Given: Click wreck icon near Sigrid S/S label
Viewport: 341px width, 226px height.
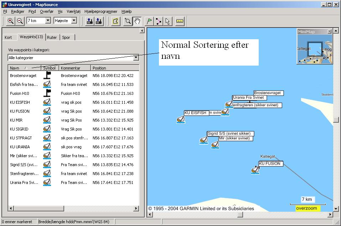Looking at the screenshot, I should coord(204,140).
